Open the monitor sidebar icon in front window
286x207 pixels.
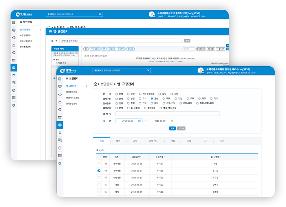[60, 87]
